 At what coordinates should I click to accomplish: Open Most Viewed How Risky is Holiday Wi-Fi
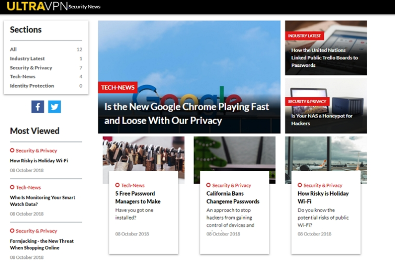(x=39, y=161)
